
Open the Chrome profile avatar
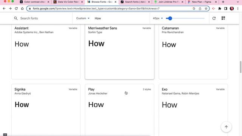[x=232, y=8]
